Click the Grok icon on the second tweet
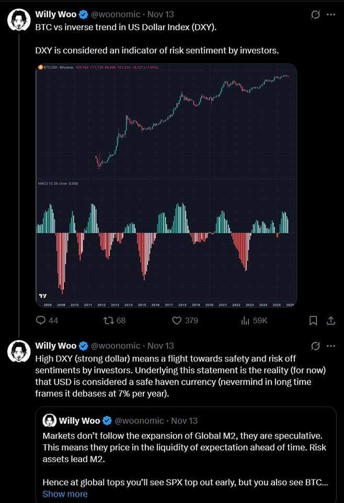 (315, 346)
